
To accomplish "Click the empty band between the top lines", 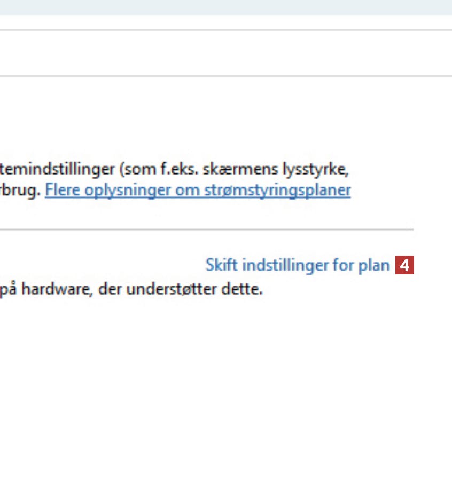I will (x=226, y=53).
